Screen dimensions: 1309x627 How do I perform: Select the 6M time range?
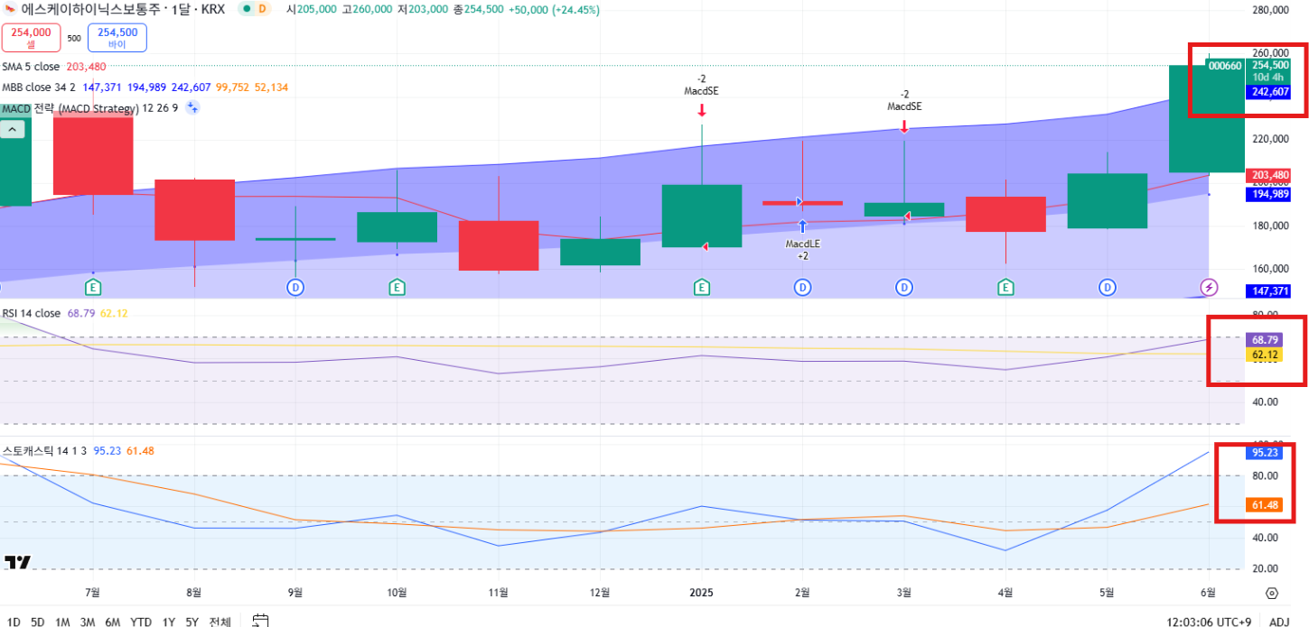[x=113, y=622]
